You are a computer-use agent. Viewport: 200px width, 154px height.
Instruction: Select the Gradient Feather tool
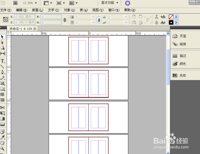click(2, 124)
